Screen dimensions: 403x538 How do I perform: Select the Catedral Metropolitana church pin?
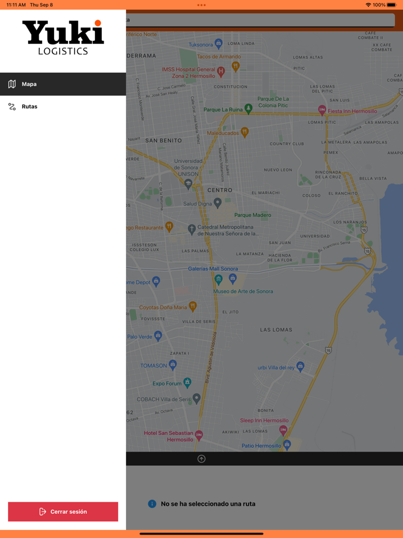(x=192, y=229)
